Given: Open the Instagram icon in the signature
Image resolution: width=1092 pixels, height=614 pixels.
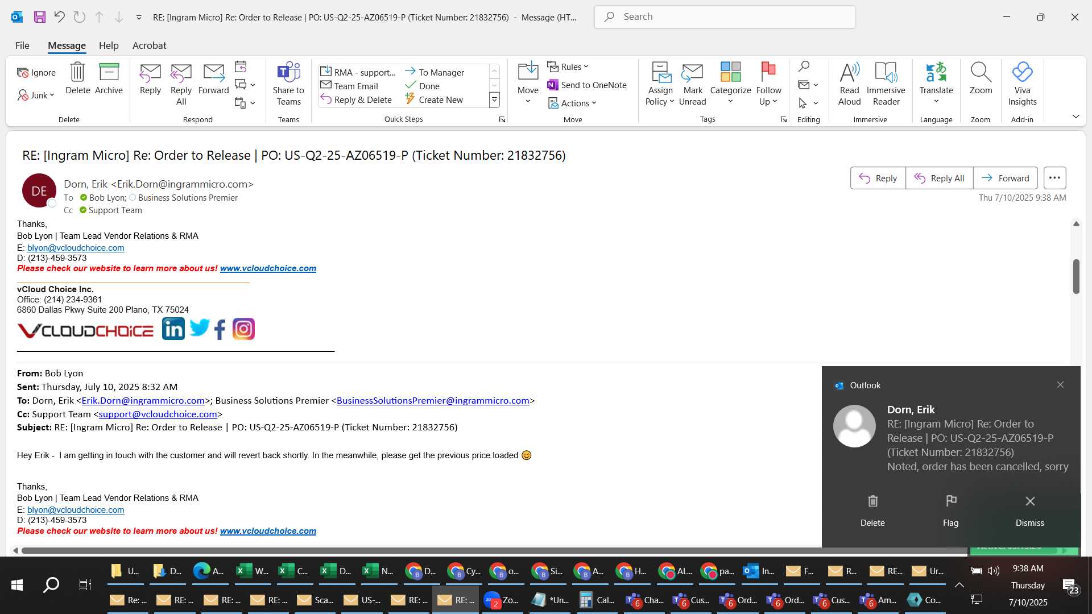Looking at the screenshot, I should 243,329.
